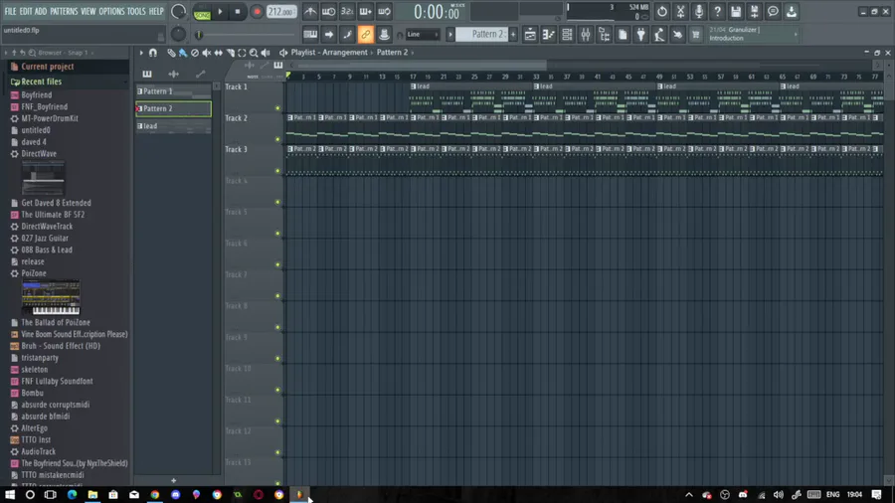Select the Mute tool in playlist
This screenshot has height=503, width=895.
click(x=207, y=53)
